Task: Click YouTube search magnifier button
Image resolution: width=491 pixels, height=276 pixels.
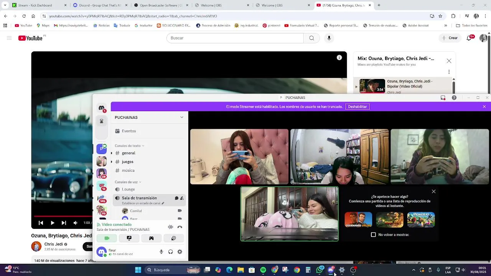Action: point(311,38)
